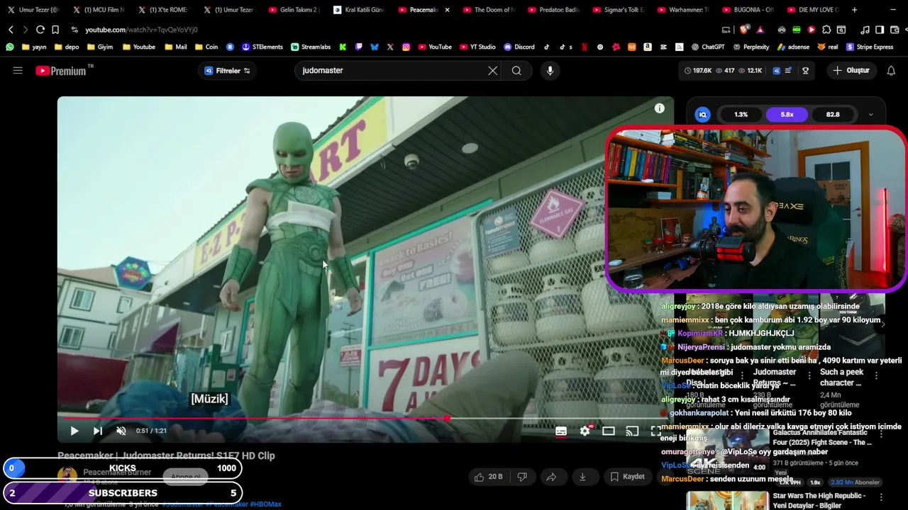Viewport: 908px width, 510px height.
Task: Open the depo bookmarks folder
Action: tap(65, 47)
